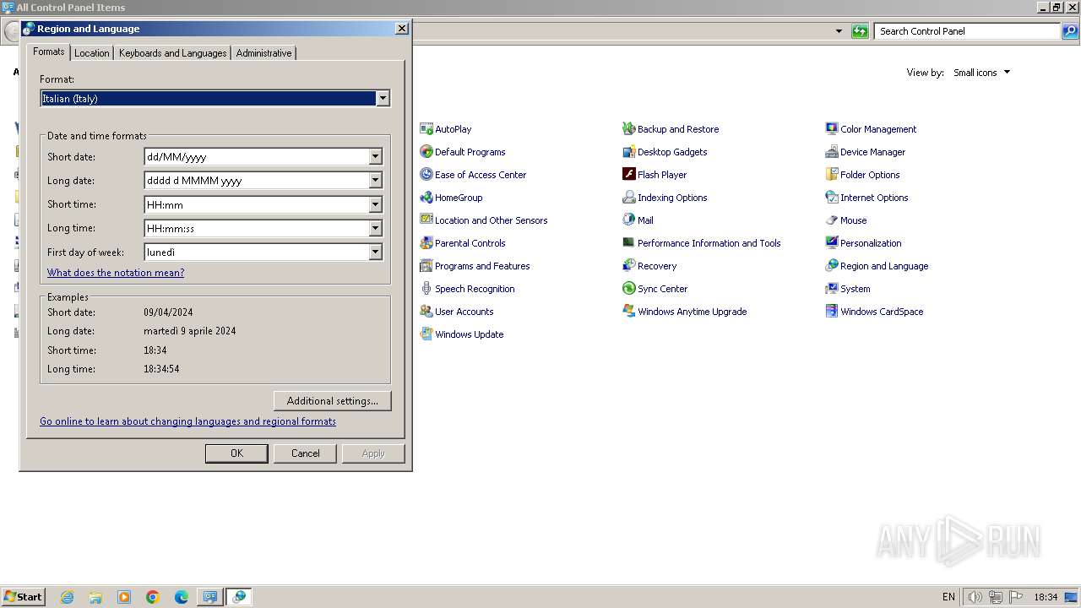
Task: Click the volume icon in system tray
Action: pyautogui.click(x=975, y=597)
